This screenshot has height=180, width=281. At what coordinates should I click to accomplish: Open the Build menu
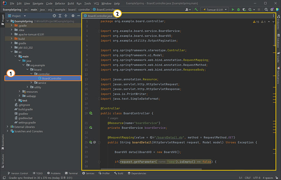coord(71,4)
